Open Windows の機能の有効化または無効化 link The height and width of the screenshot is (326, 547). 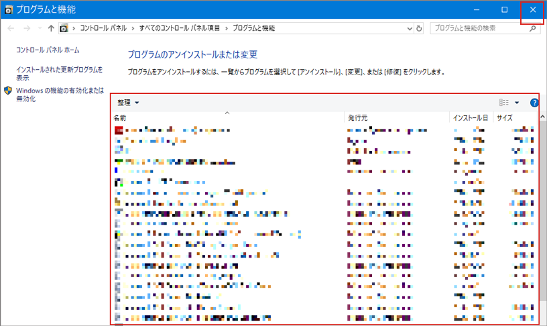(x=60, y=94)
